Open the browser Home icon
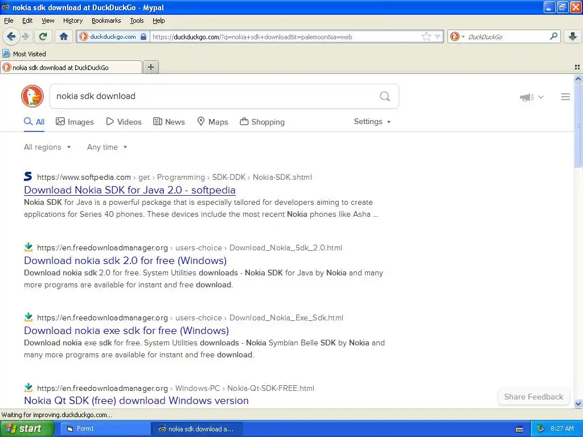Viewport: 583px width, 437px height. (64, 36)
